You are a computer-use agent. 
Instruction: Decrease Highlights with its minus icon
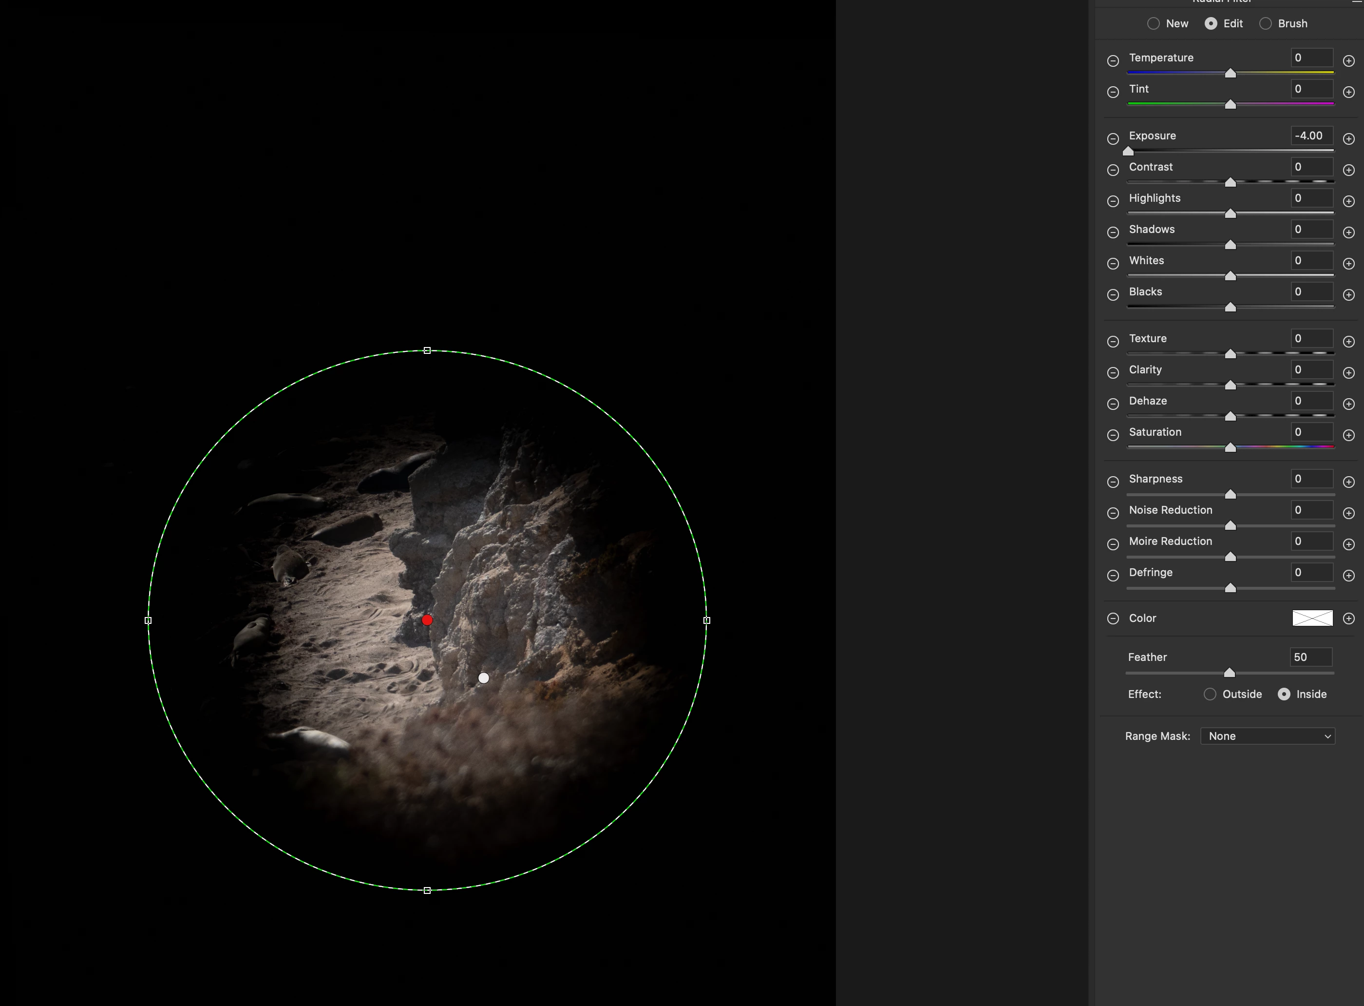tap(1113, 202)
